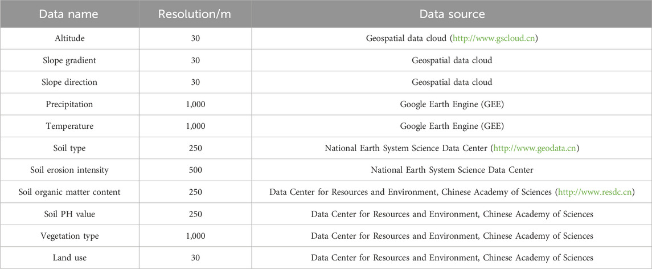Click the Soil erosion intensity row's data source

tap(452, 170)
